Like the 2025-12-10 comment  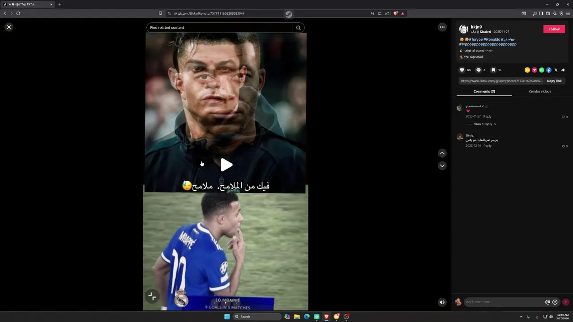[x=564, y=146]
